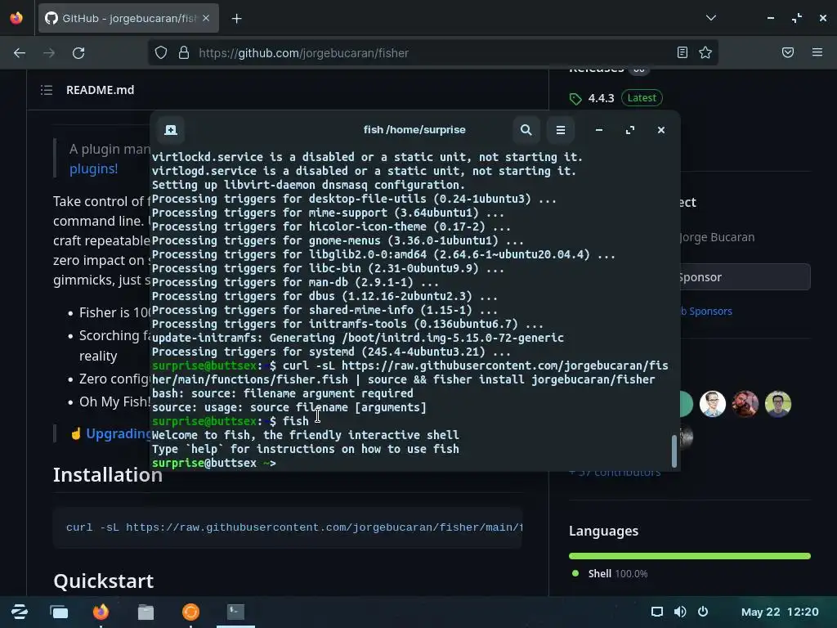Click contributor avatar with glasses

coord(713,404)
